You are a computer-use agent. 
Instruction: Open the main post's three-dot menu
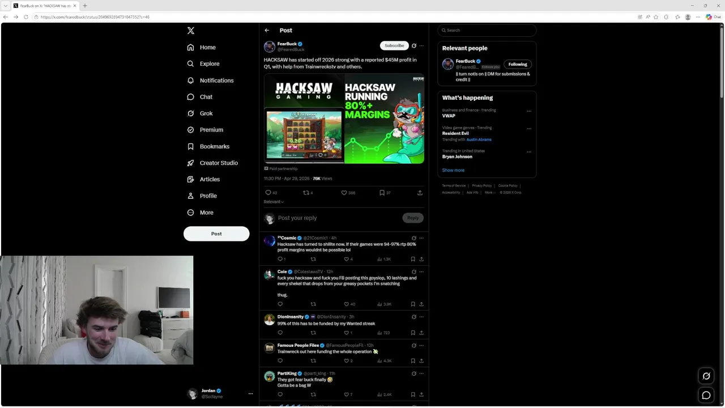tap(421, 46)
